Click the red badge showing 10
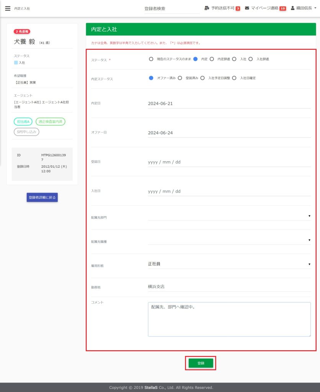Viewport: 320px width, 392px height. coord(282,8)
